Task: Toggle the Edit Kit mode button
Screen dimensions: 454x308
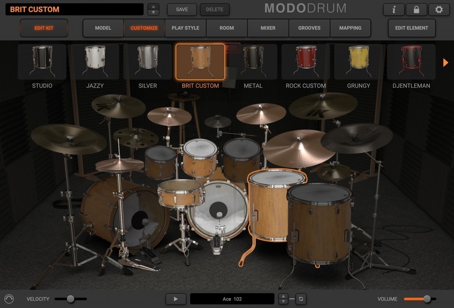Action: coord(44,28)
